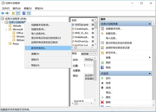The height and width of the screenshot is (112, 156).
Task: Collapse the Microsoft tree node
Action: pos(6,30)
